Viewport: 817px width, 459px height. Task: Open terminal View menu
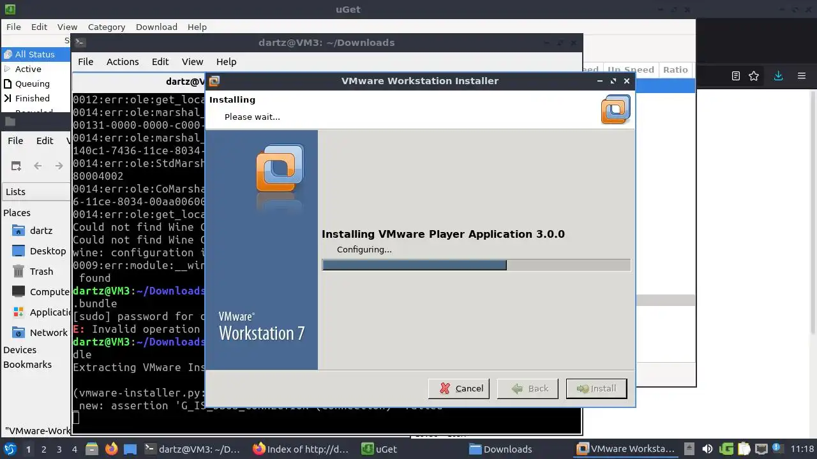[192, 62]
